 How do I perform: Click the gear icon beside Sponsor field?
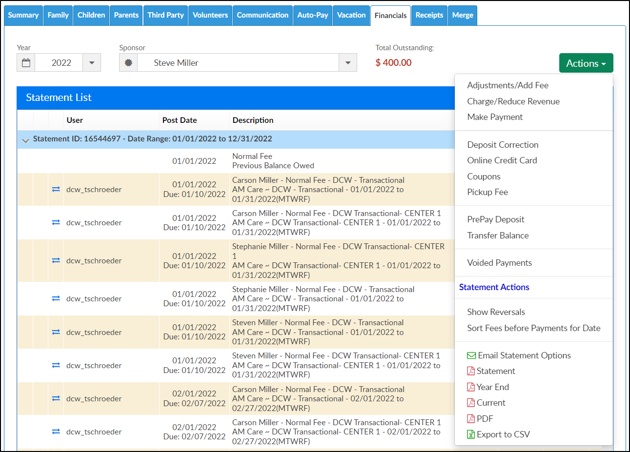click(x=128, y=63)
